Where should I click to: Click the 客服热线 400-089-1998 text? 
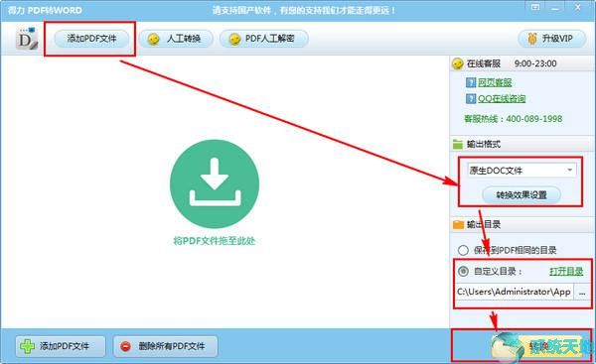pyautogui.click(x=514, y=119)
